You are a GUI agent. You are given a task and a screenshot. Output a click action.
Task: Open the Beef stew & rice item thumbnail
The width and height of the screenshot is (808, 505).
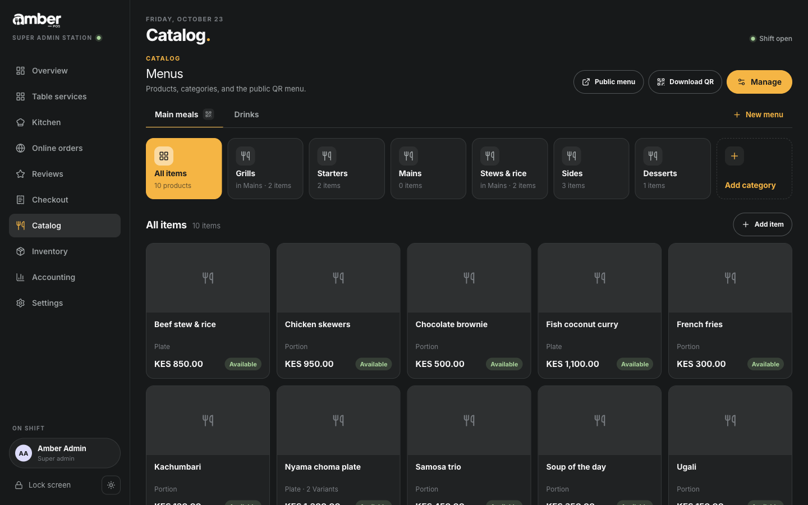tap(208, 278)
